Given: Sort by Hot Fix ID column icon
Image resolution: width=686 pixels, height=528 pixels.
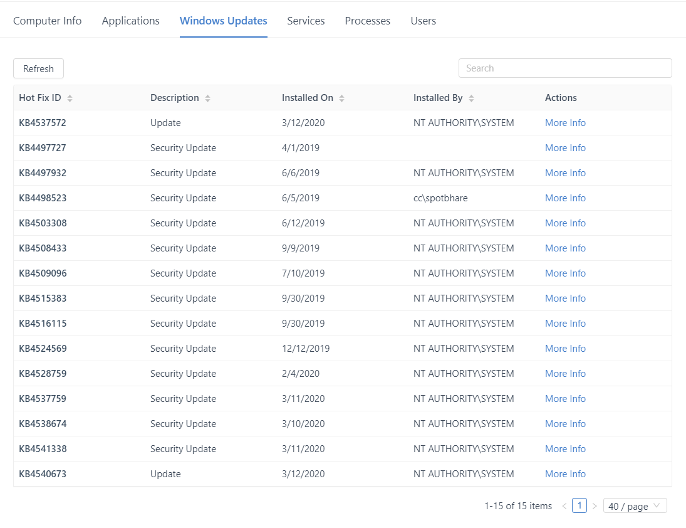Looking at the screenshot, I should click(70, 98).
